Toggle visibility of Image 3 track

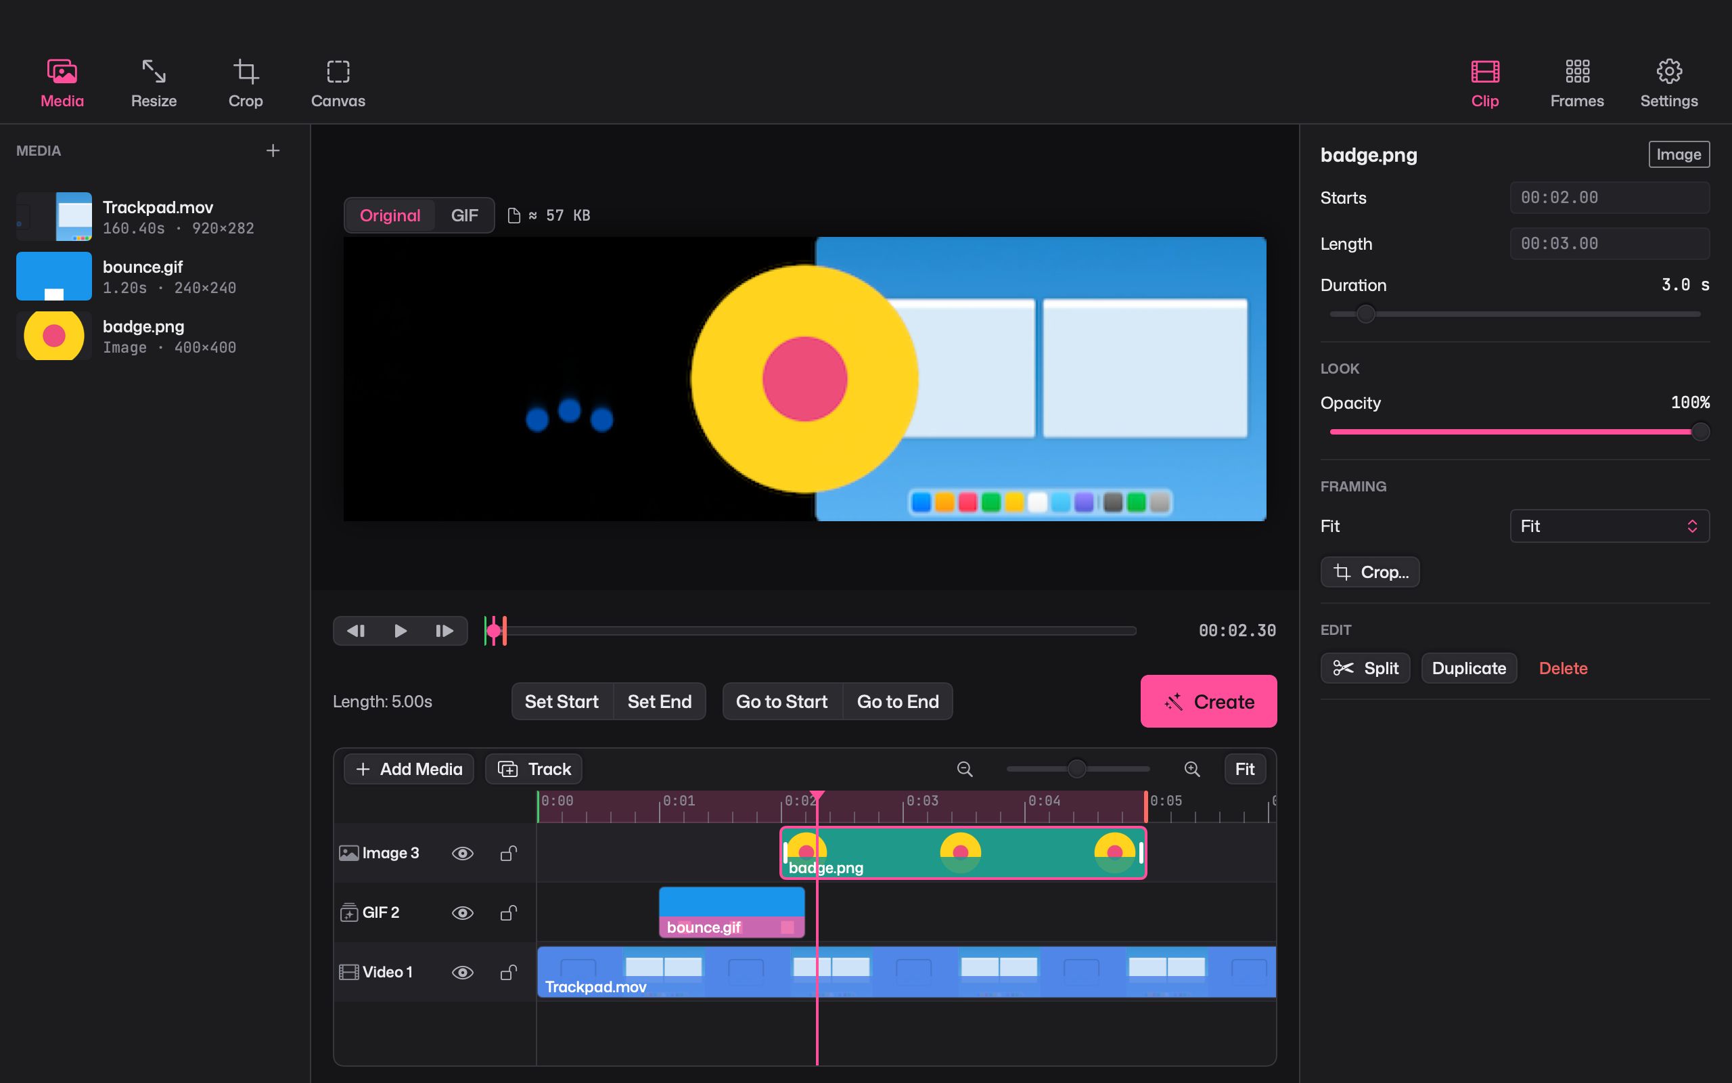(462, 853)
